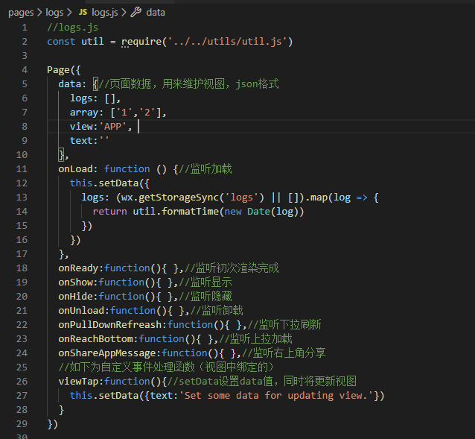Click the 'require' keyword on line 2
The image size is (475, 439).
(x=141, y=42)
